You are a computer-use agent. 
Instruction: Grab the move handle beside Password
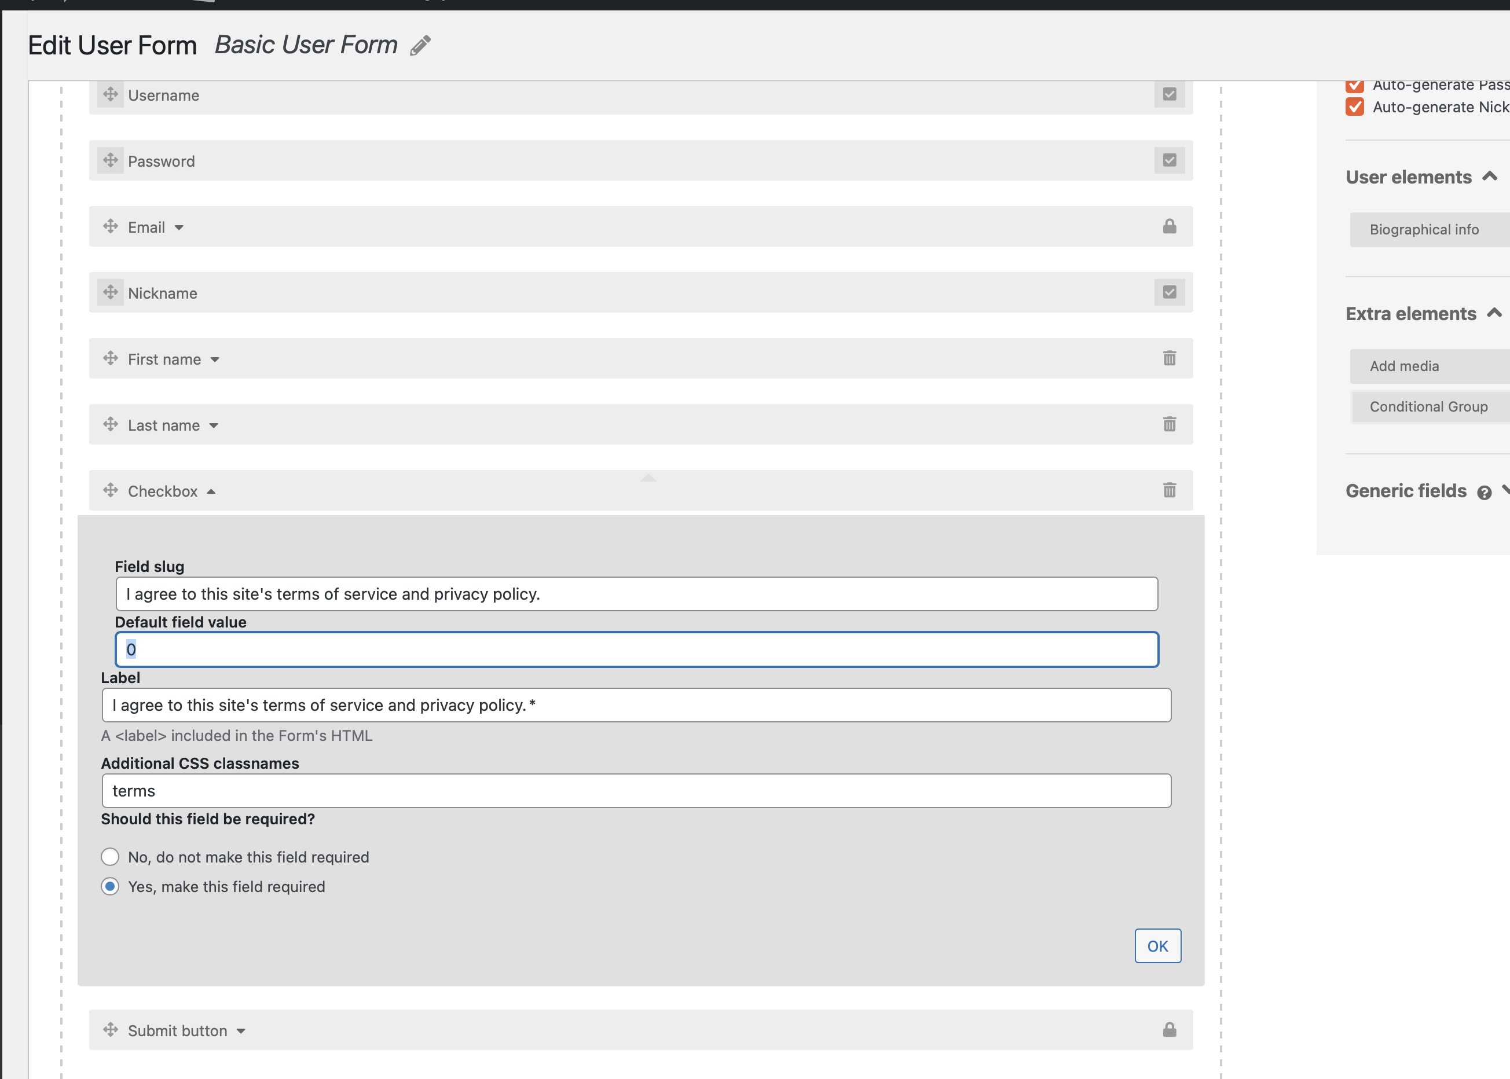coord(111,160)
